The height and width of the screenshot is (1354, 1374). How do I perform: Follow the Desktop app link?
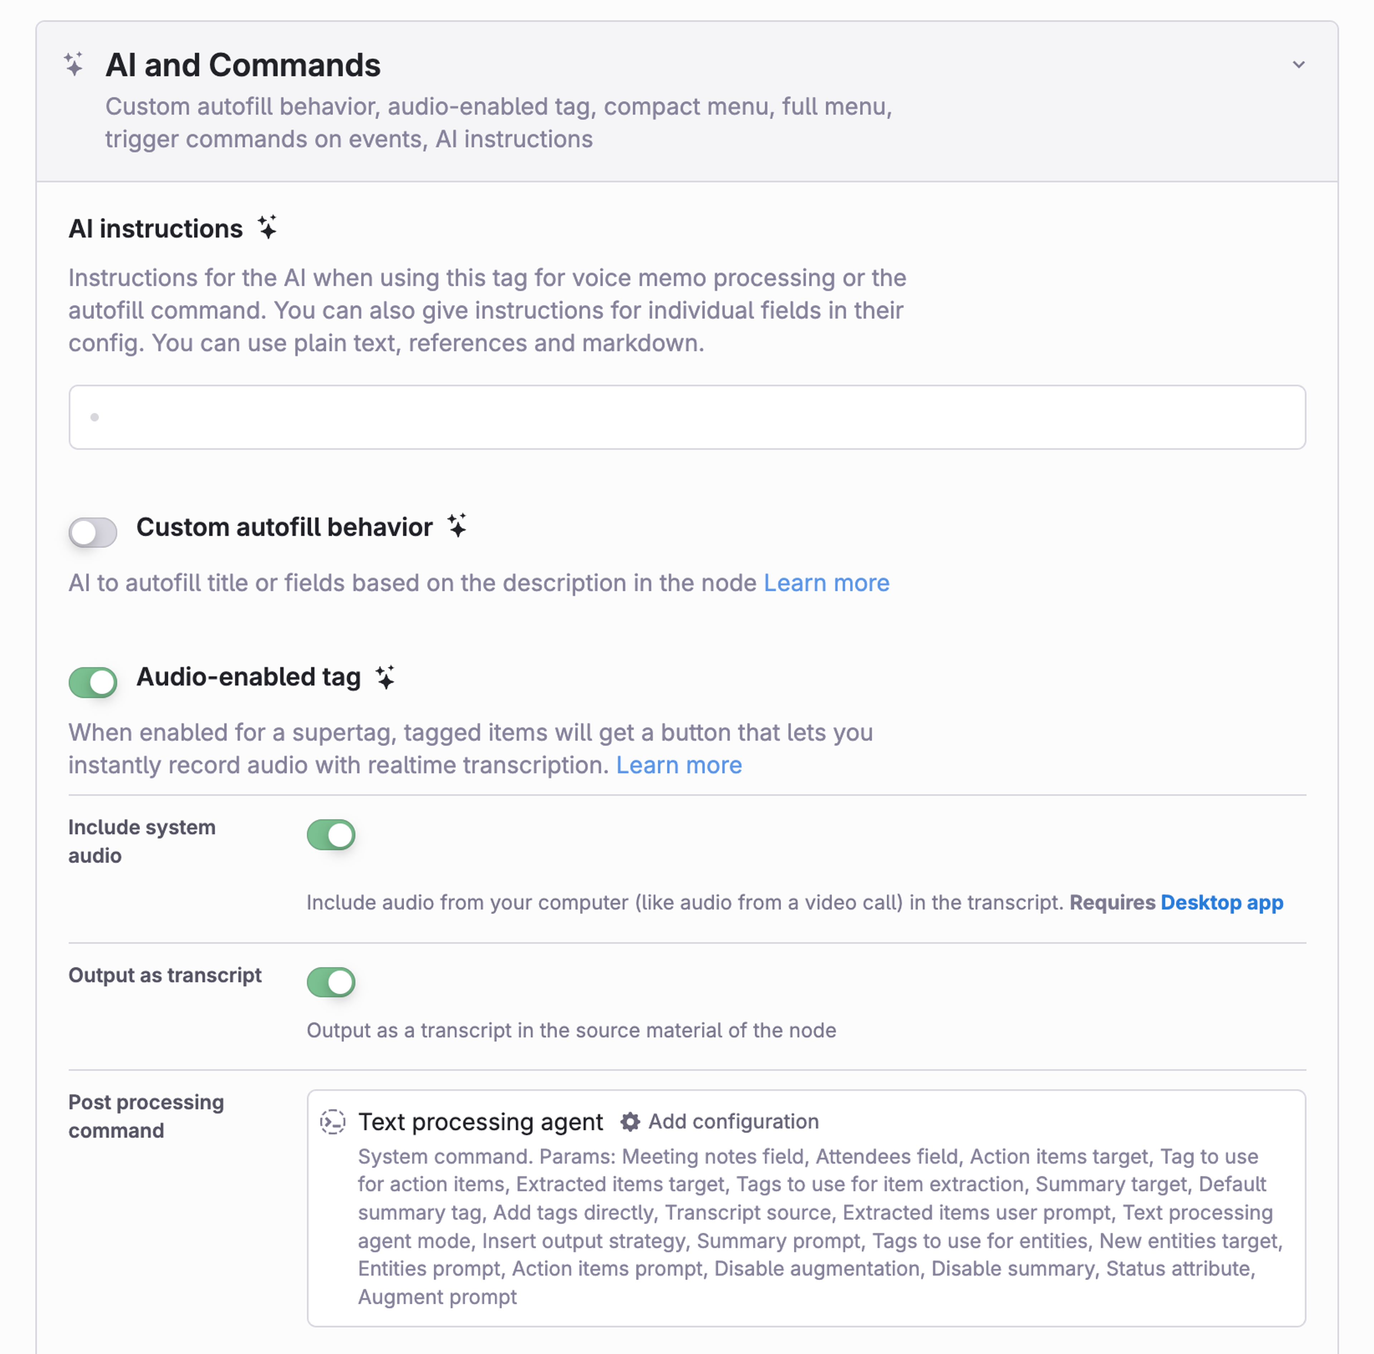click(1221, 902)
